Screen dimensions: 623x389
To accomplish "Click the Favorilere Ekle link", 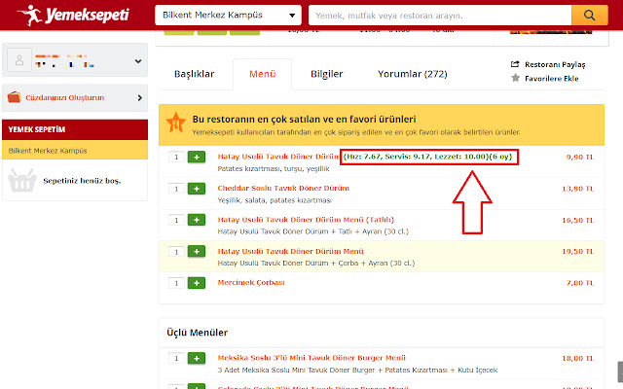I will coord(552,79).
